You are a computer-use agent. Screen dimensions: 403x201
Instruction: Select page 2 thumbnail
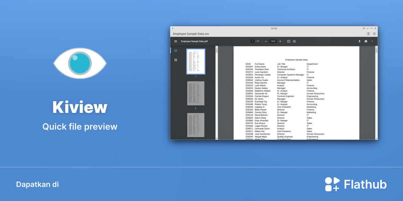point(196,93)
